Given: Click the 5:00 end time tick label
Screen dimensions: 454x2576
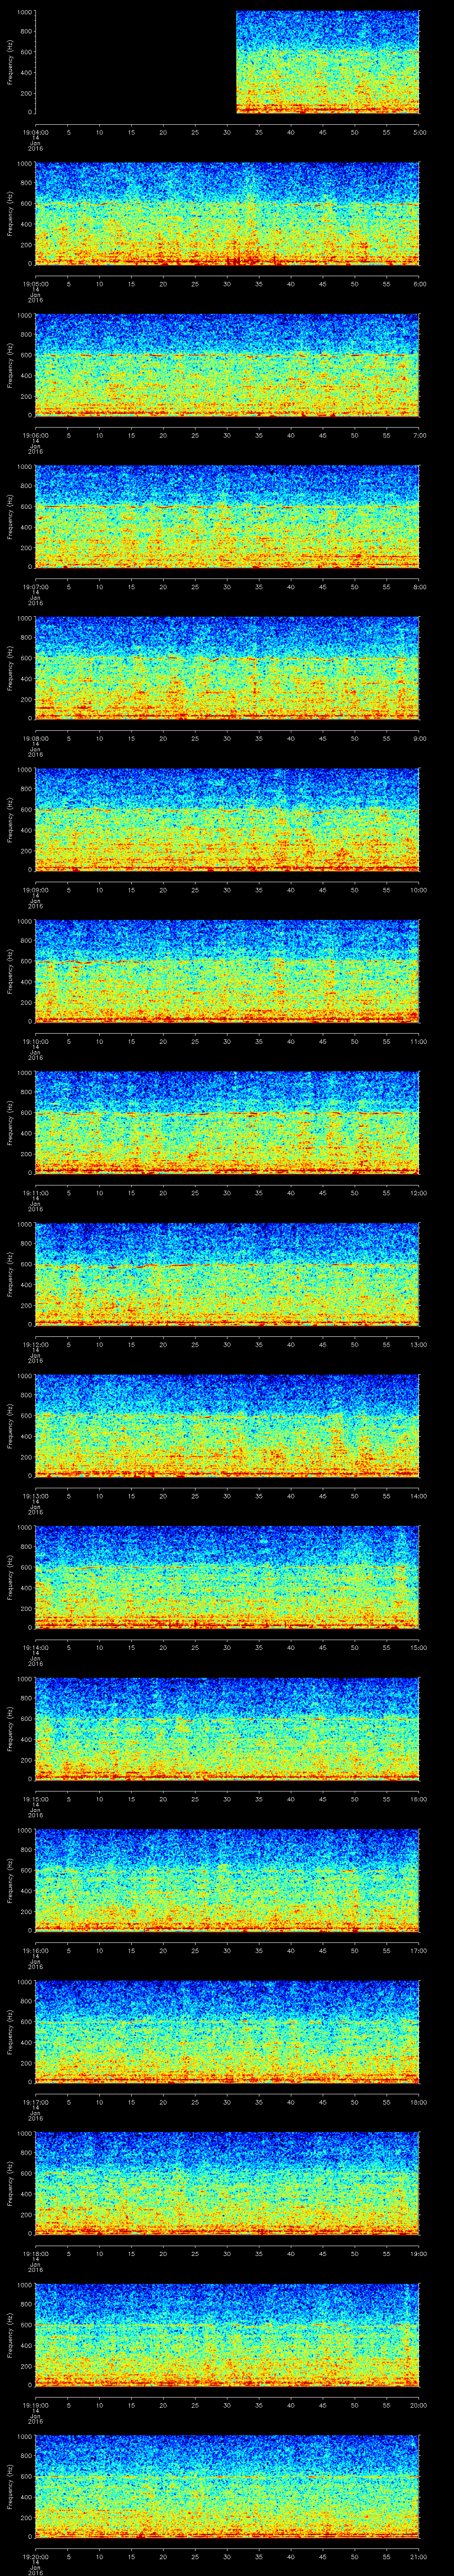Looking at the screenshot, I should tap(419, 132).
